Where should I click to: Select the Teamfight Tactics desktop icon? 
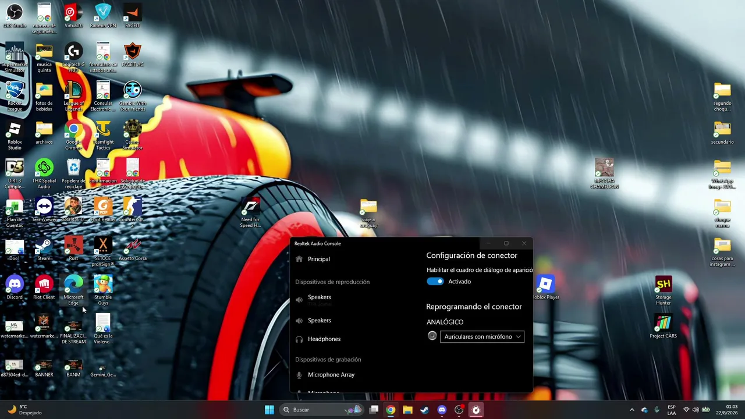coord(103,136)
